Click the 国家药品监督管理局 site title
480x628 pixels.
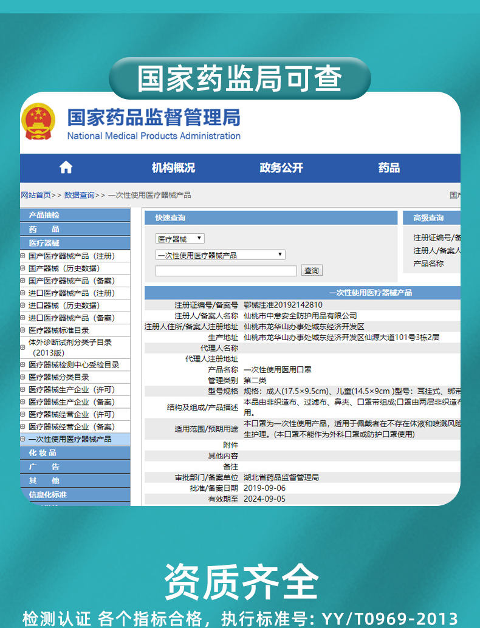pyautogui.click(x=154, y=117)
